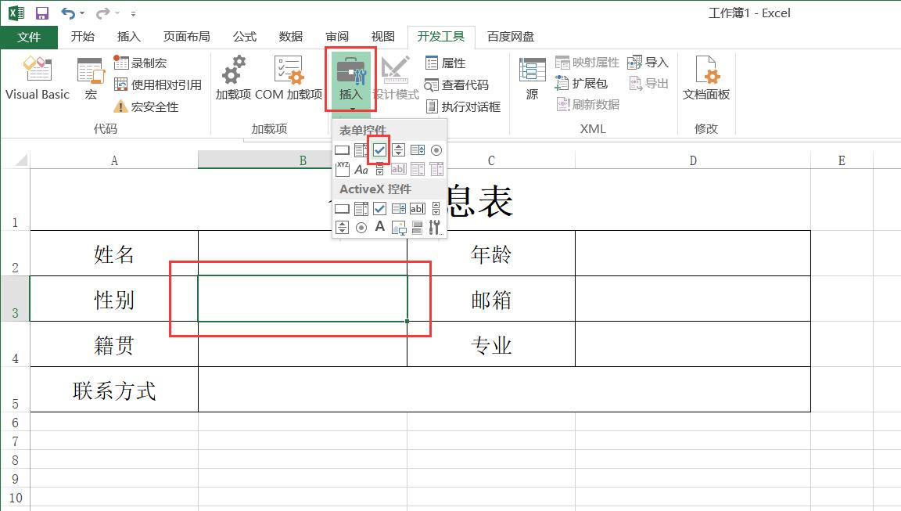
Task: Click 执行对话框 run dialog
Action: click(462, 106)
